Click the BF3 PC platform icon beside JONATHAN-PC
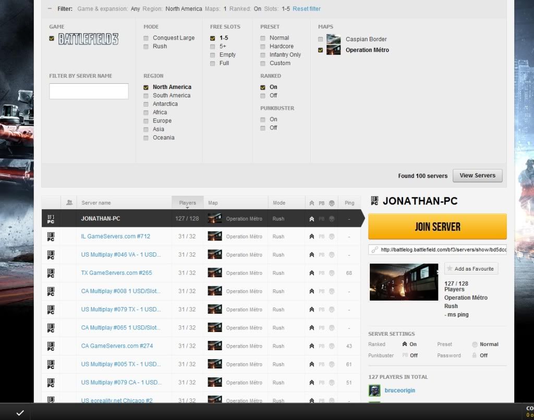This screenshot has height=420, width=534. click(50, 219)
